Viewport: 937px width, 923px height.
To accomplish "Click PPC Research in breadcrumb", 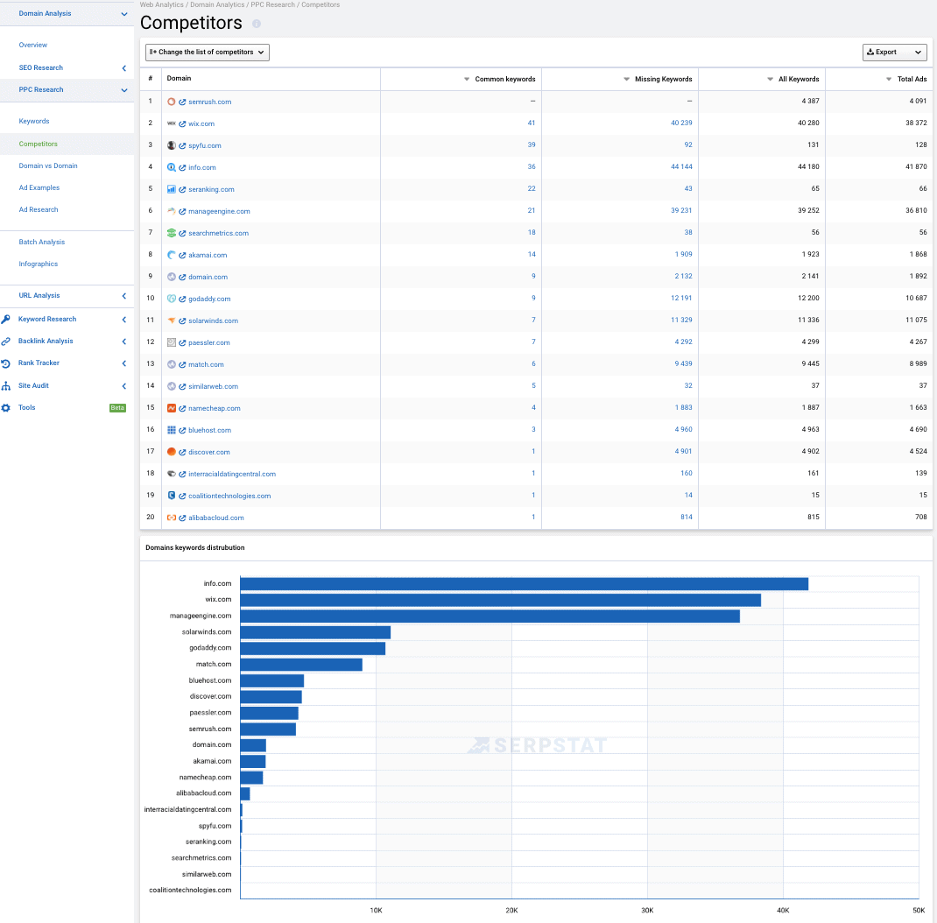I will pyautogui.click(x=272, y=4).
